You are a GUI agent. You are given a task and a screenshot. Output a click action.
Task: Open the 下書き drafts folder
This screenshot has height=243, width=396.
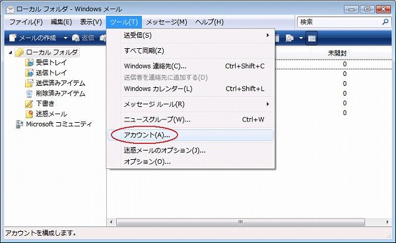click(x=45, y=104)
